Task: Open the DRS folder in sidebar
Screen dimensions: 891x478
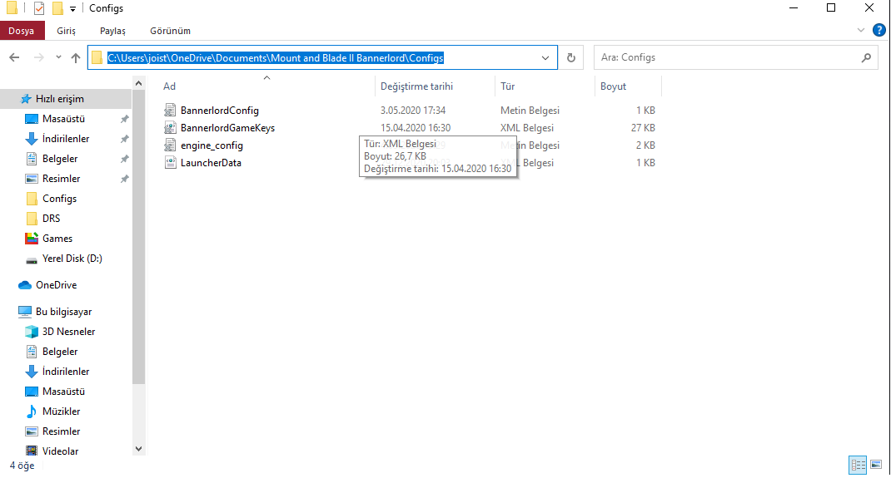Action: 51,219
